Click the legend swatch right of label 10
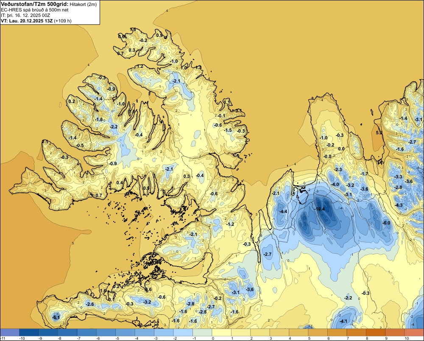This screenshot has height=341, width=424. (414, 332)
